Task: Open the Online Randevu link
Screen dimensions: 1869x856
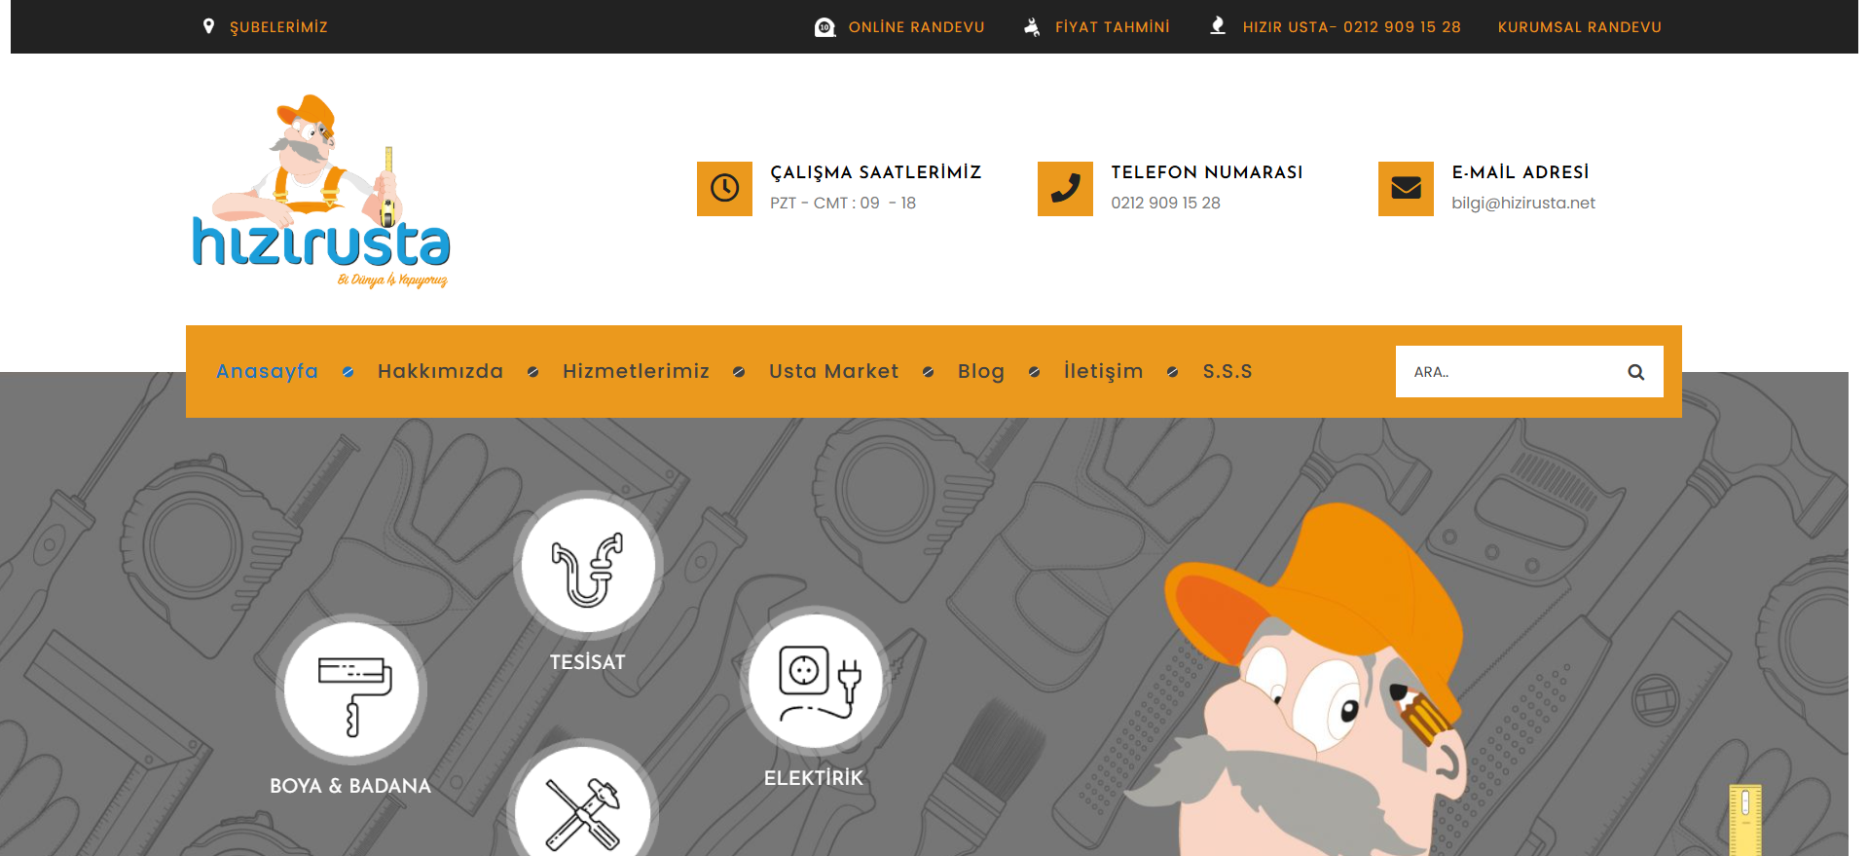Action: coord(916,27)
